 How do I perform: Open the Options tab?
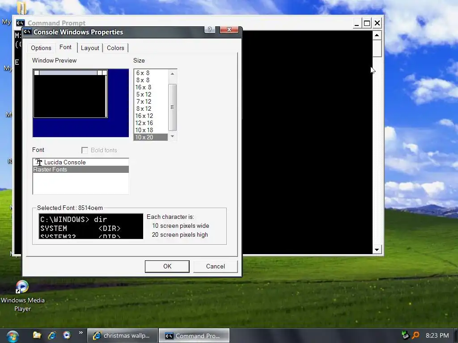click(x=41, y=48)
